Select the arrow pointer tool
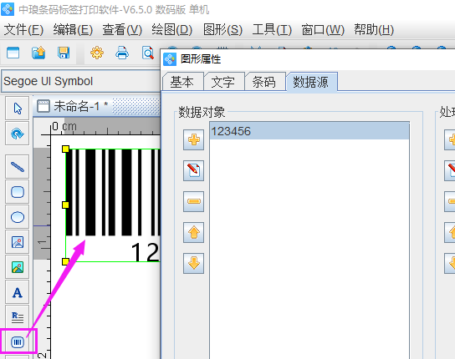The width and height of the screenshot is (455, 359). 18,109
